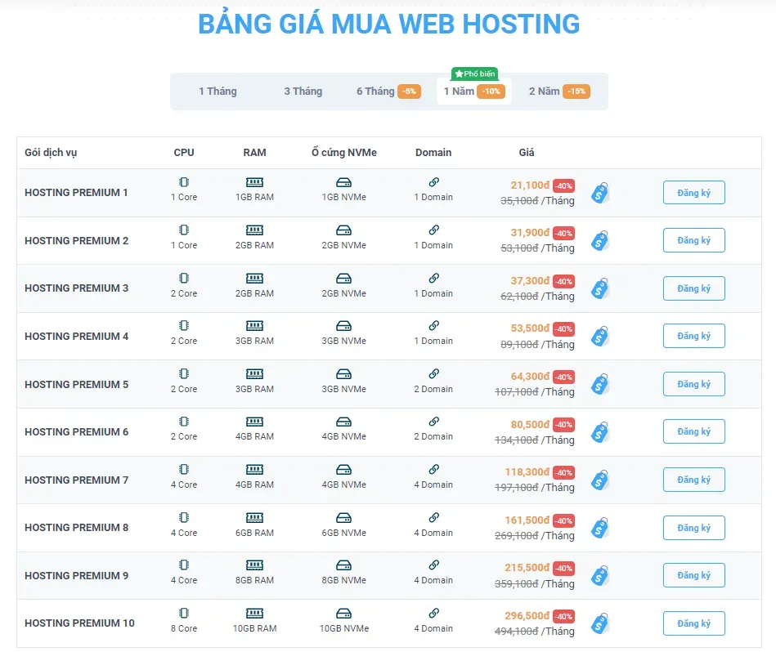This screenshot has width=776, height=652.
Task: Click the price tag icon for Premium 1
Action: point(600,193)
